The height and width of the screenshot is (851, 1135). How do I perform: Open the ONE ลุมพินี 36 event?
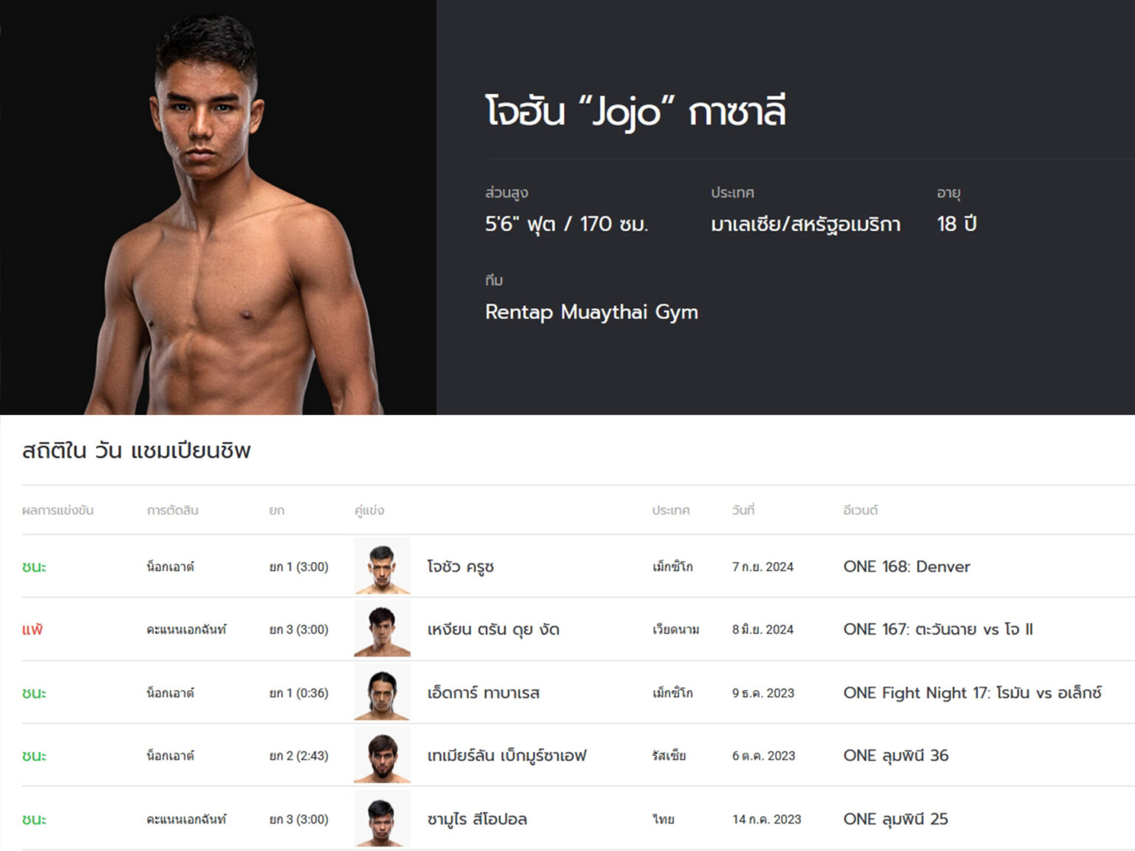896,756
